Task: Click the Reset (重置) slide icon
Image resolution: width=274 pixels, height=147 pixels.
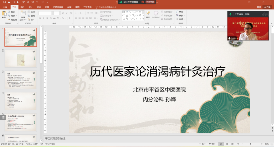Action: point(29,16)
